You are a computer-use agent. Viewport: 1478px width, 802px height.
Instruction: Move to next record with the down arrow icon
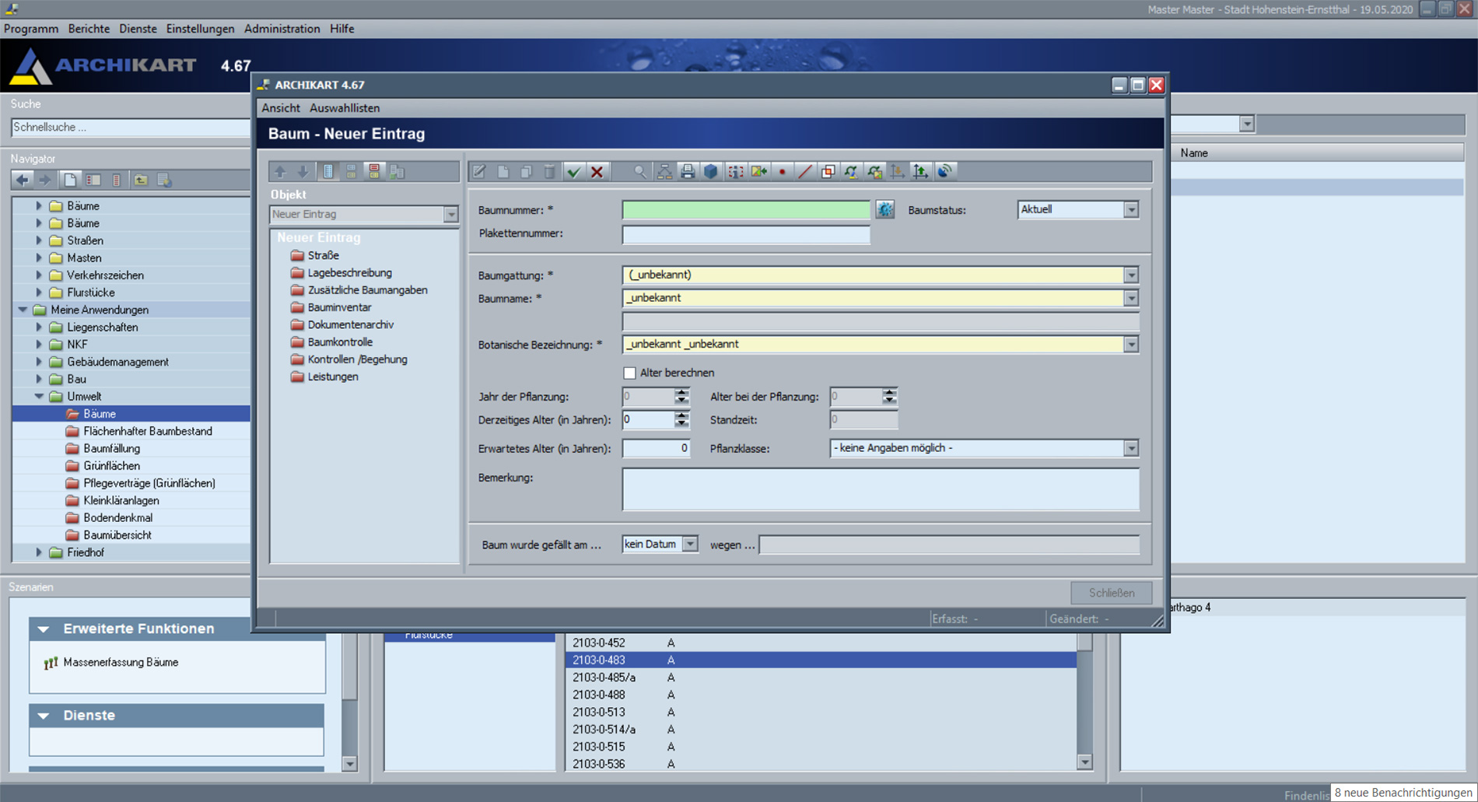pos(303,172)
